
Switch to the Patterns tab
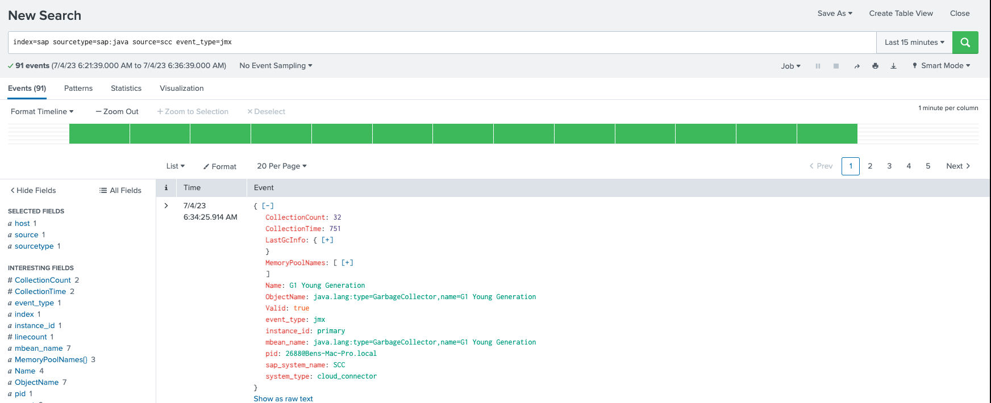pos(78,88)
